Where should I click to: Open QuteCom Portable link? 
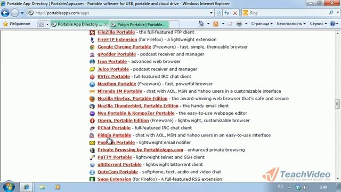(x=118, y=172)
